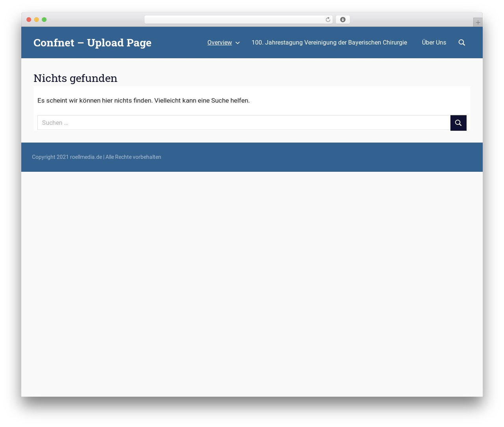Open the browser downloads button
This screenshot has width=504, height=427.
[x=343, y=20]
